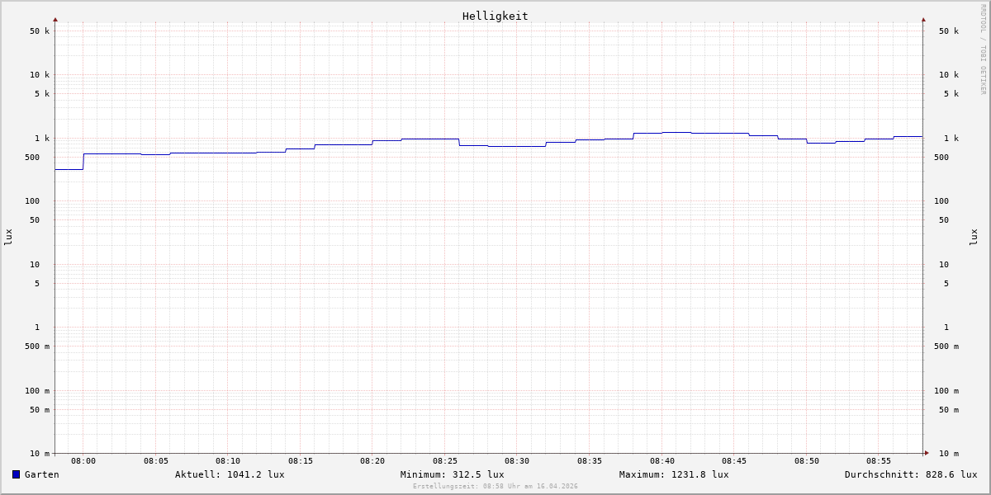Click the Helligkeit chart title
991x495 pixels.
point(495,16)
